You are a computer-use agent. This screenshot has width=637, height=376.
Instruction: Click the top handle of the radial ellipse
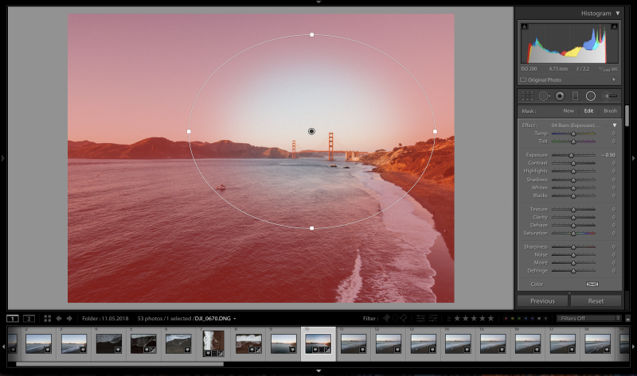pos(312,35)
